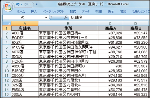Select the ¥87,026 cell
The image size is (150, 98).
pos(110,33)
